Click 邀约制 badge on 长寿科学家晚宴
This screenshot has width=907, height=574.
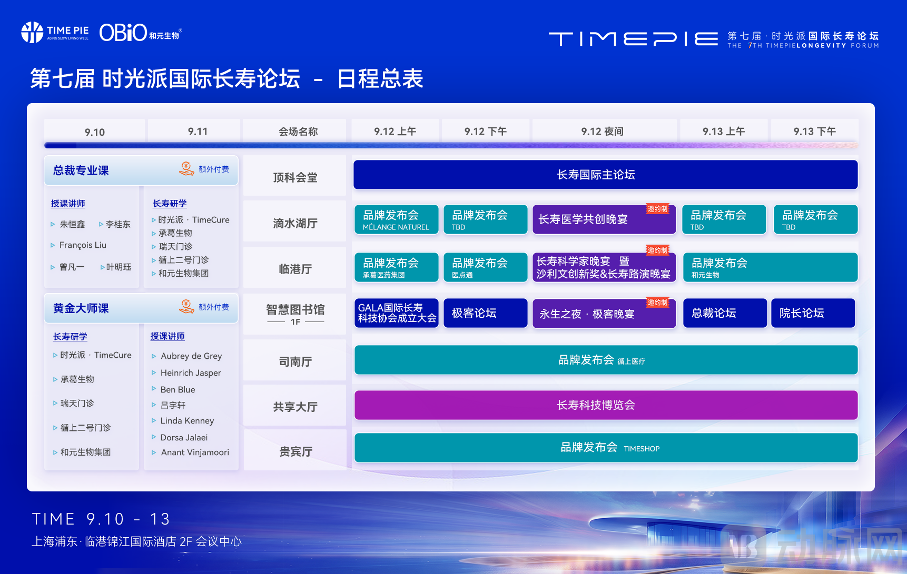pos(657,250)
